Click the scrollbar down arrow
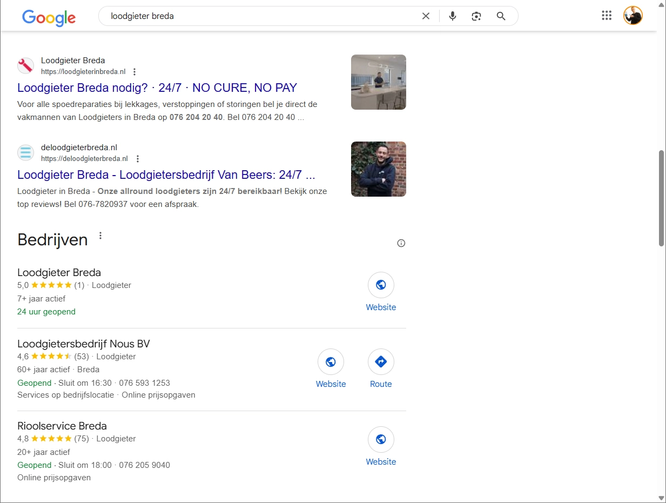Image resolution: width=666 pixels, height=503 pixels. point(662,498)
